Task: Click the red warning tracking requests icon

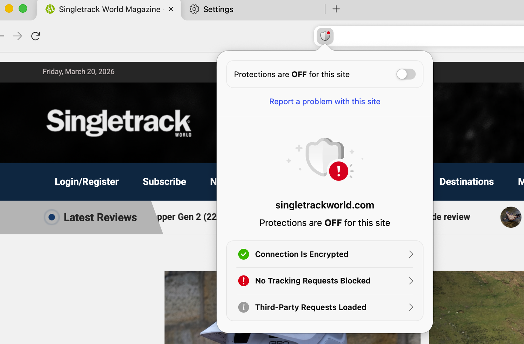Action: point(243,281)
